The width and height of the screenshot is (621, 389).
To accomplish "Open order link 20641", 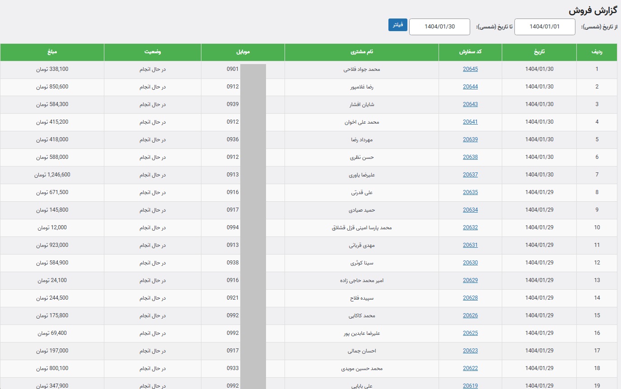I will pyautogui.click(x=470, y=122).
